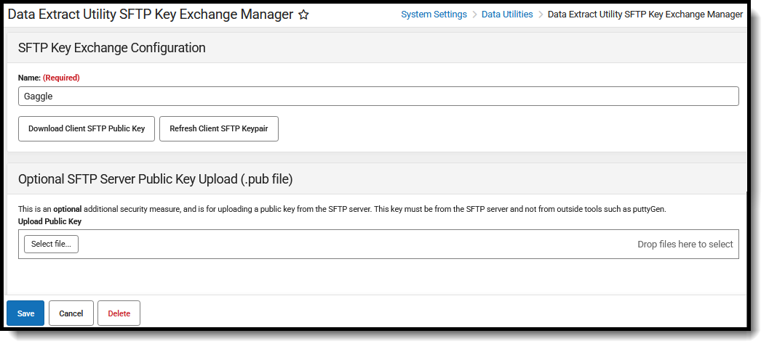This screenshot has height=349, width=769.
Task: Favorite this page with the star icon
Action: [303, 15]
